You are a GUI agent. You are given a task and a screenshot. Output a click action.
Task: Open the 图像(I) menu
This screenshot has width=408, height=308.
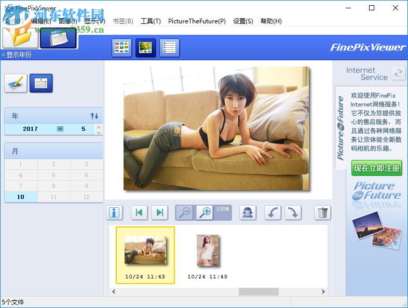[x=67, y=21]
